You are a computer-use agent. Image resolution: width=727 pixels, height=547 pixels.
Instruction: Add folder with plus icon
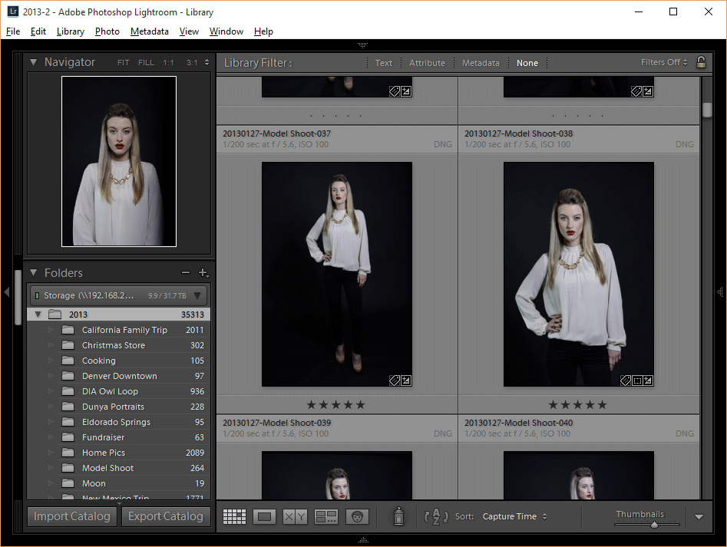pyautogui.click(x=203, y=273)
